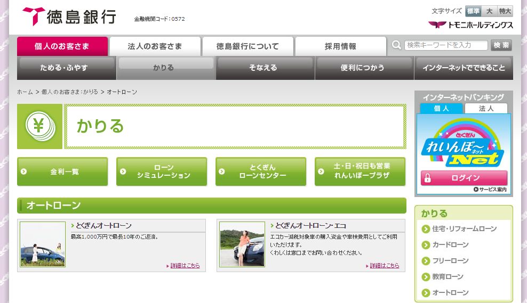Open the とくぎんローンセンター button
This screenshot has width=527, height=303.
261,171
